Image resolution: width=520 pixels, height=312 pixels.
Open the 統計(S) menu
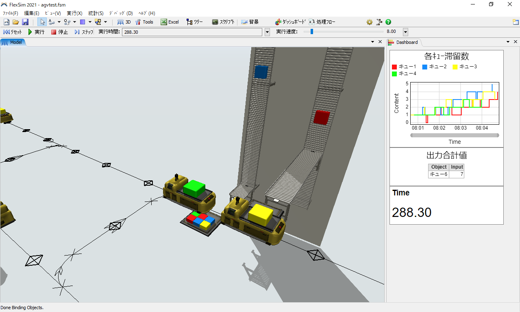pyautogui.click(x=96, y=13)
